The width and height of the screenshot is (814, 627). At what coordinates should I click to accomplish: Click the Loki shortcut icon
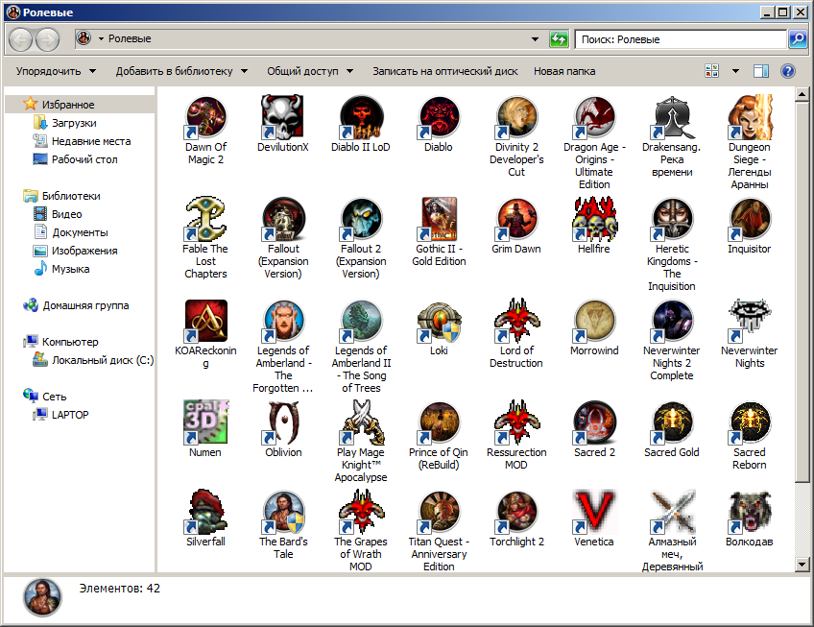(x=439, y=321)
